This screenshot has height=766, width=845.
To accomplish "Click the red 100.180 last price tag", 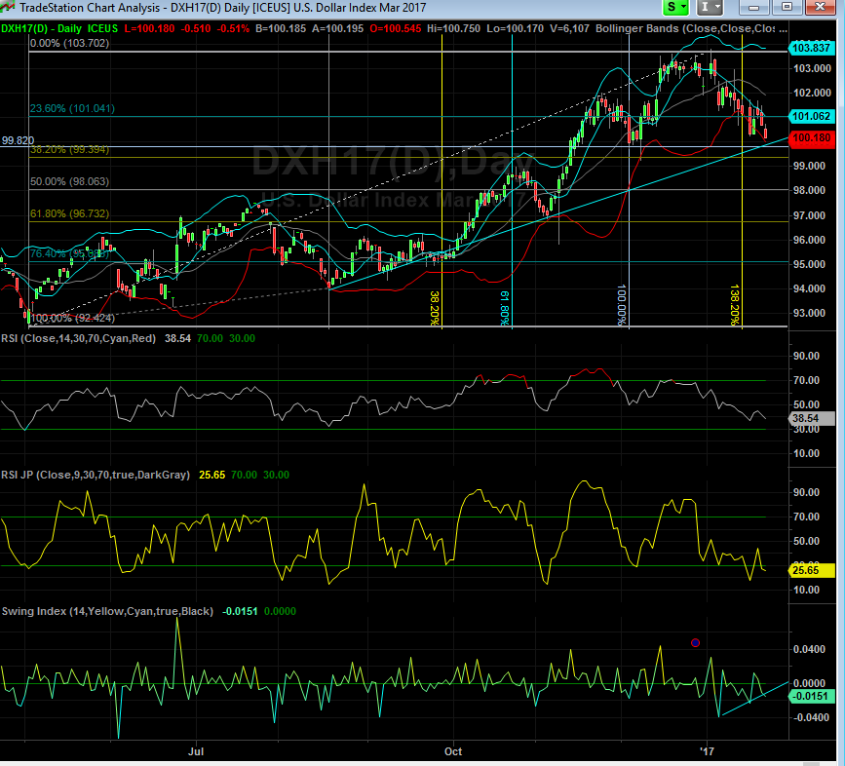I will pyautogui.click(x=811, y=138).
